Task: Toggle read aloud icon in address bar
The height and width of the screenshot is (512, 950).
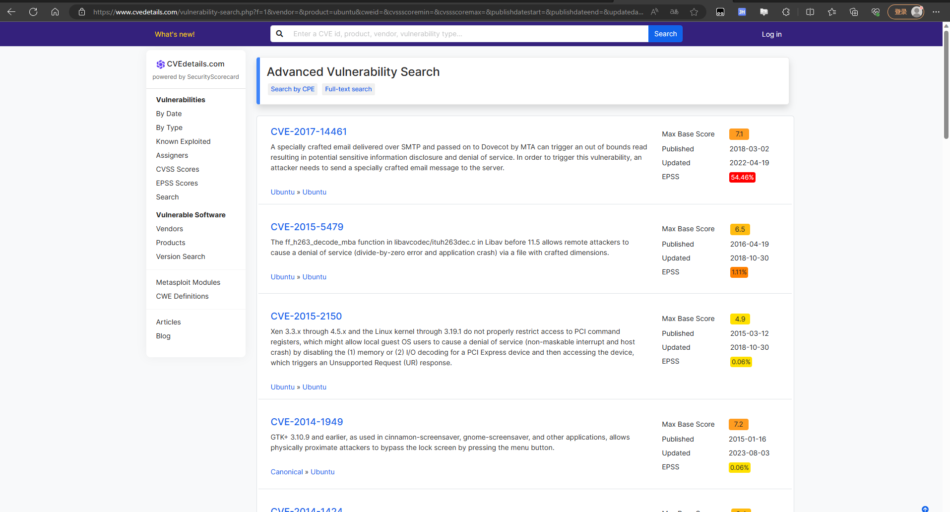Action: pos(655,12)
